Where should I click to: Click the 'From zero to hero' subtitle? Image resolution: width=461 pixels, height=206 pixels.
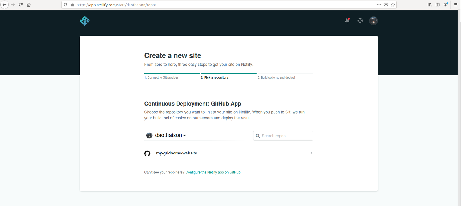point(199,65)
